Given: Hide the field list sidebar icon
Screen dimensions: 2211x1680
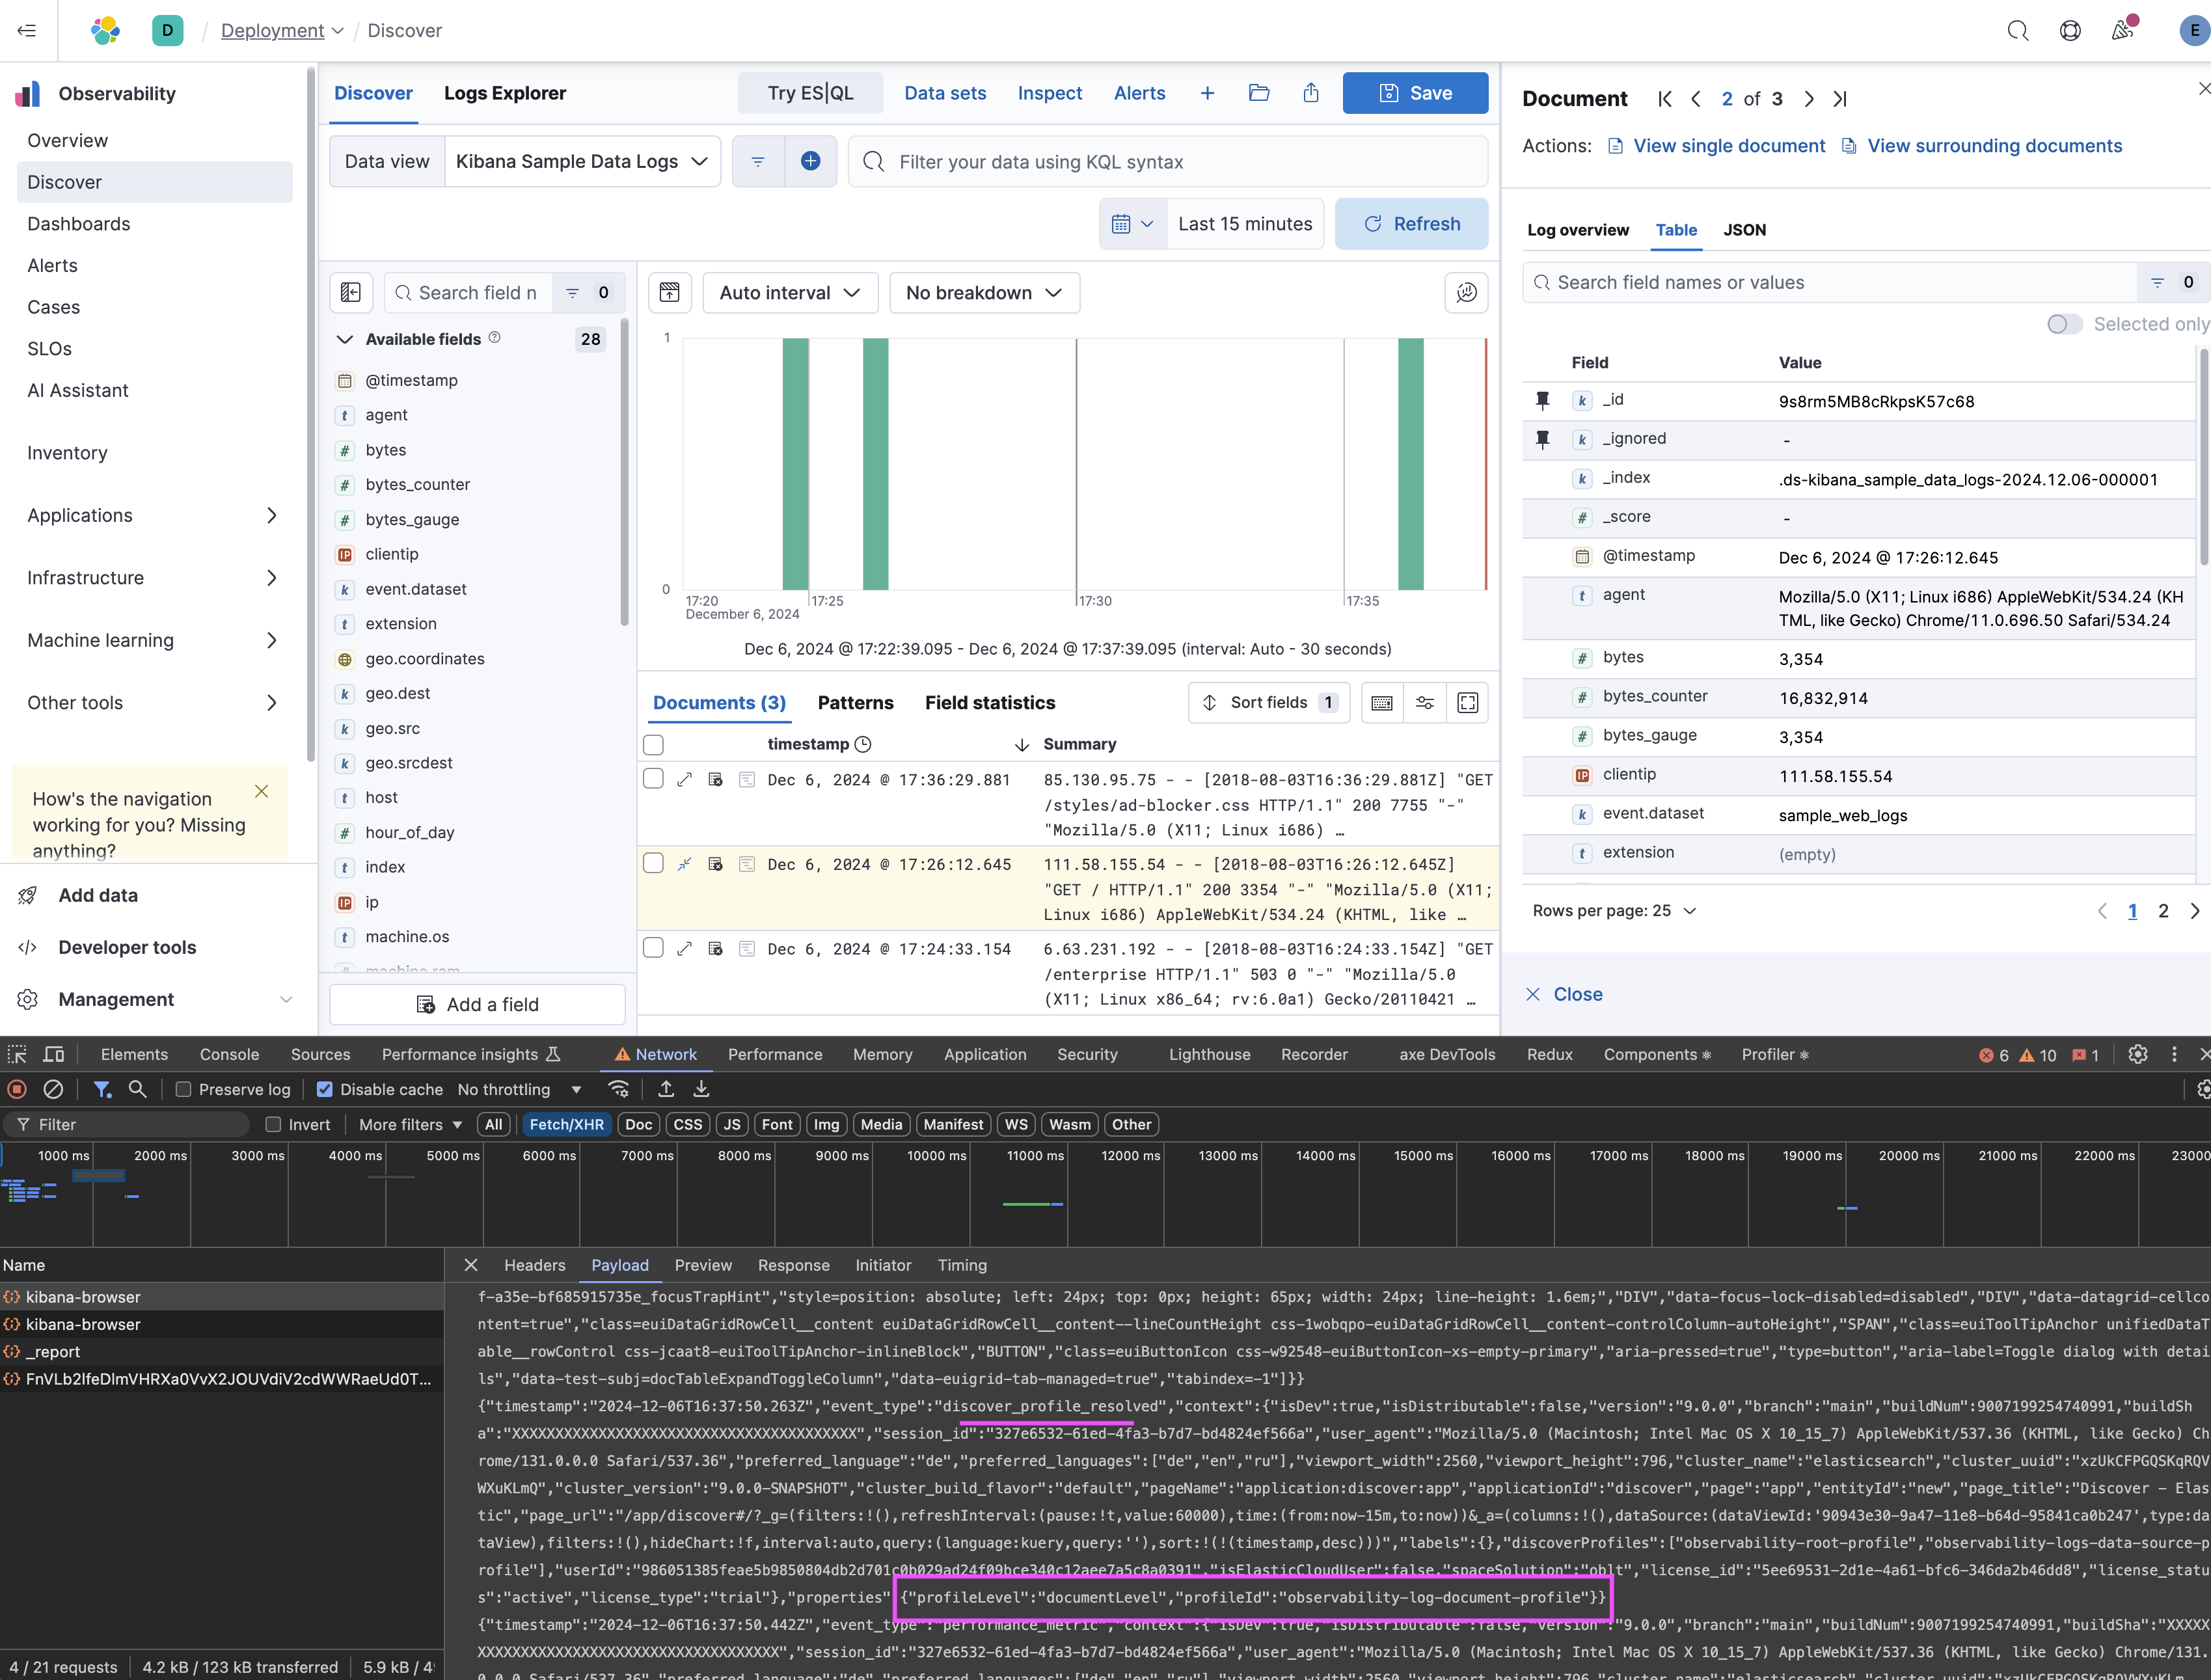Looking at the screenshot, I should pos(351,292).
